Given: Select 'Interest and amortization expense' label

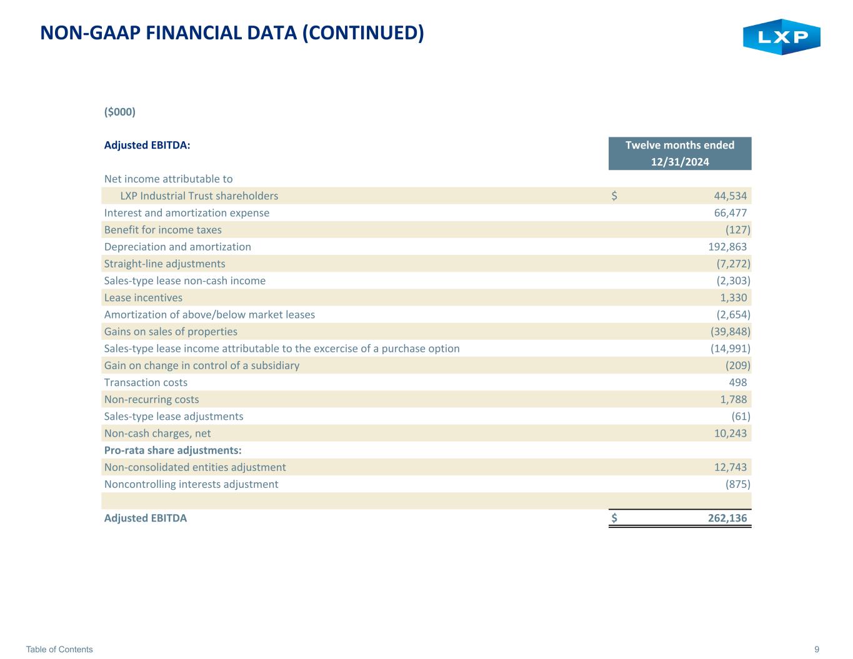Looking at the screenshot, I should click(x=187, y=212).
